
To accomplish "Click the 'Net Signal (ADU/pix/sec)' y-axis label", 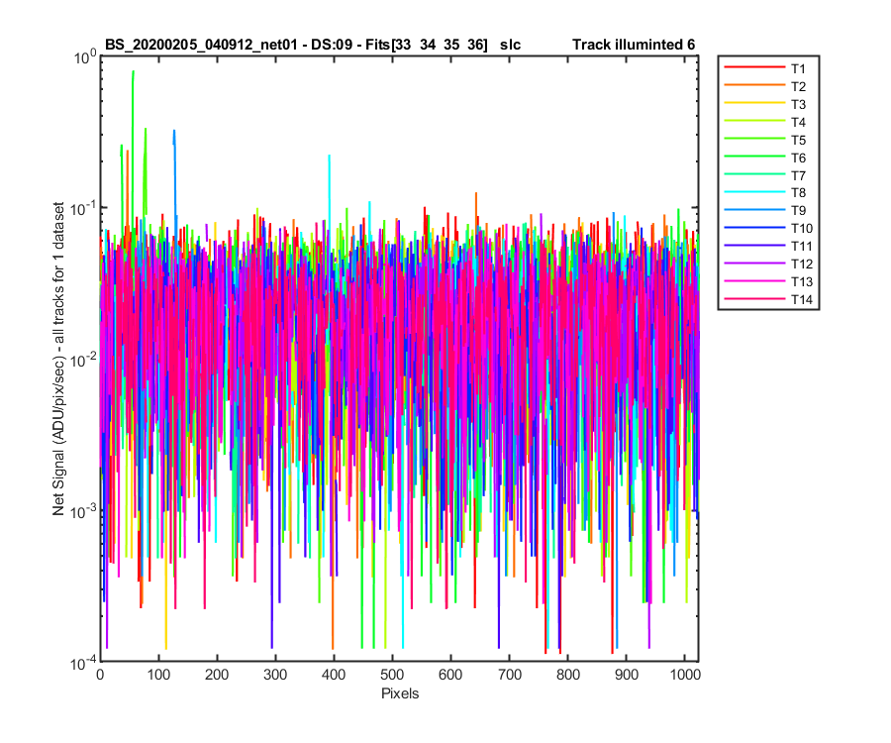I will click(58, 359).
